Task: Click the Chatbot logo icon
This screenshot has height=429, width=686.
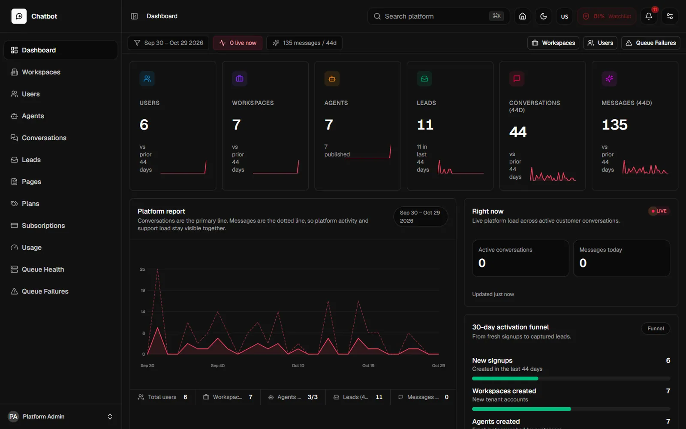Action: [19, 16]
